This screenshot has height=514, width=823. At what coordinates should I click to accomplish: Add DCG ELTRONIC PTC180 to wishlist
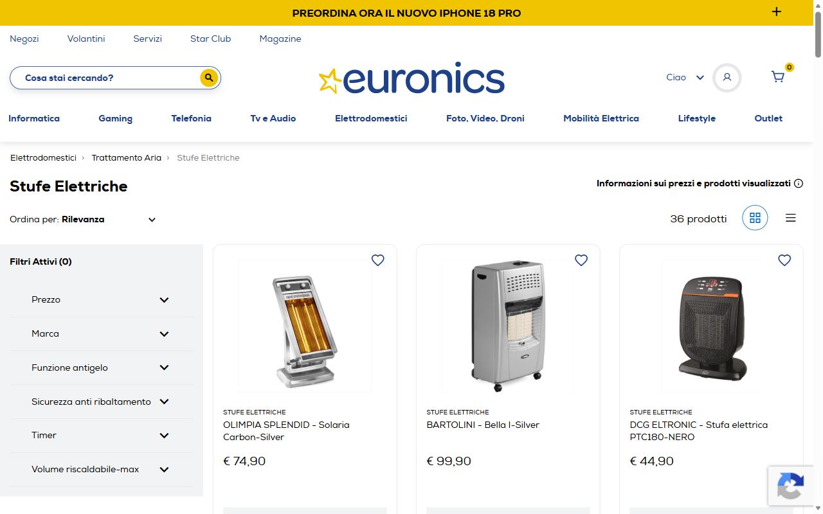784,260
